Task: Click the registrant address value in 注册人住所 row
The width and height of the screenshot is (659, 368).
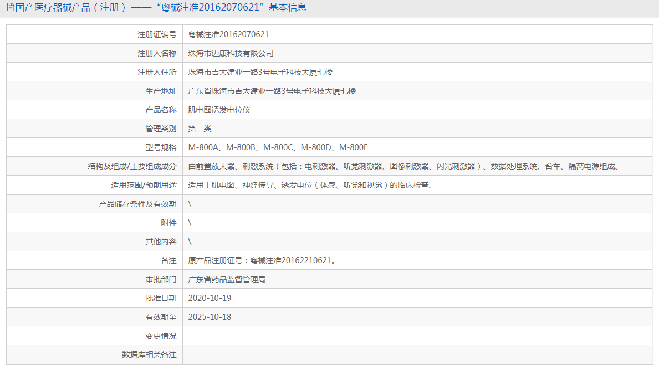Action: (x=260, y=72)
